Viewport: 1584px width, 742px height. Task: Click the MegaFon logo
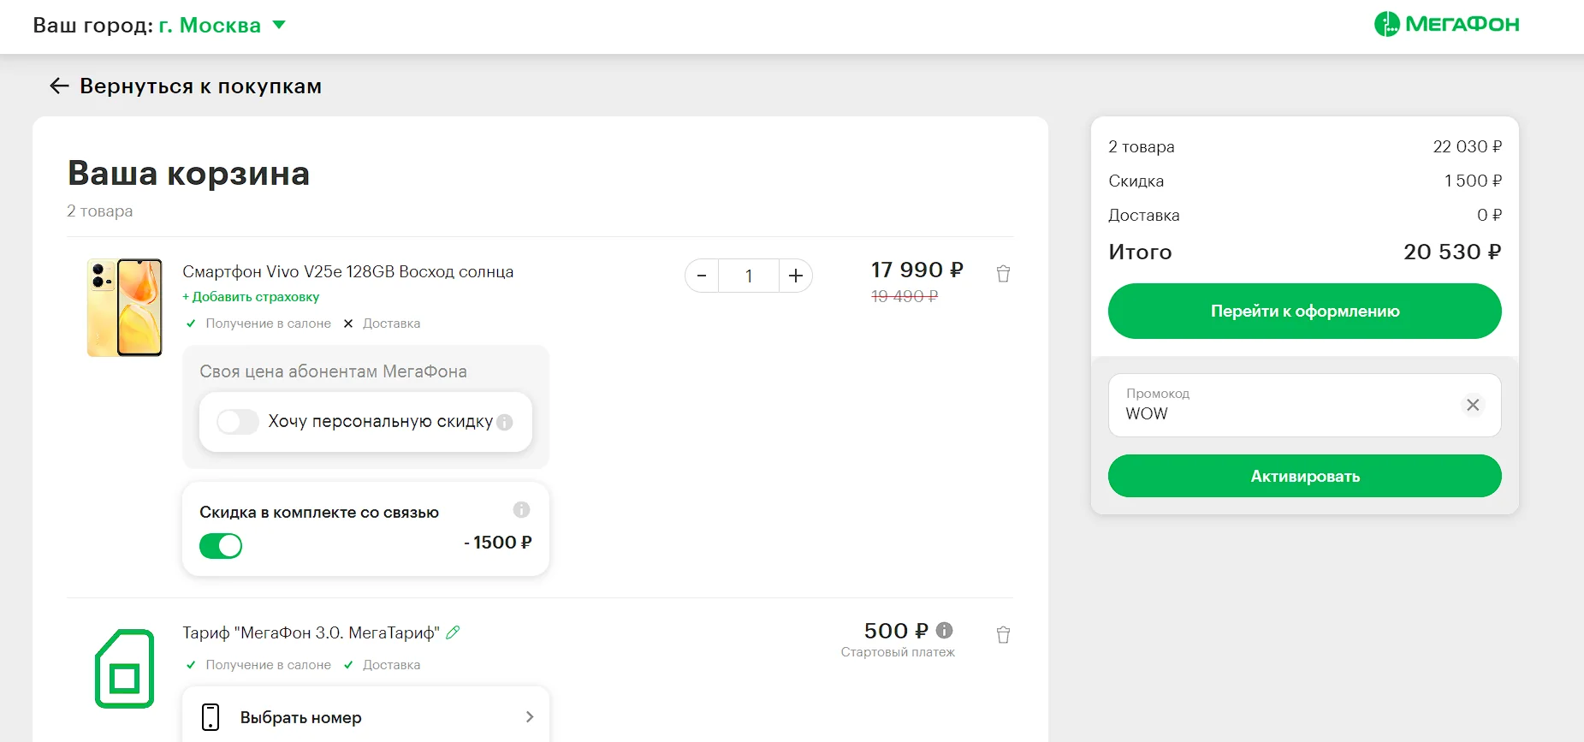coord(1446,24)
